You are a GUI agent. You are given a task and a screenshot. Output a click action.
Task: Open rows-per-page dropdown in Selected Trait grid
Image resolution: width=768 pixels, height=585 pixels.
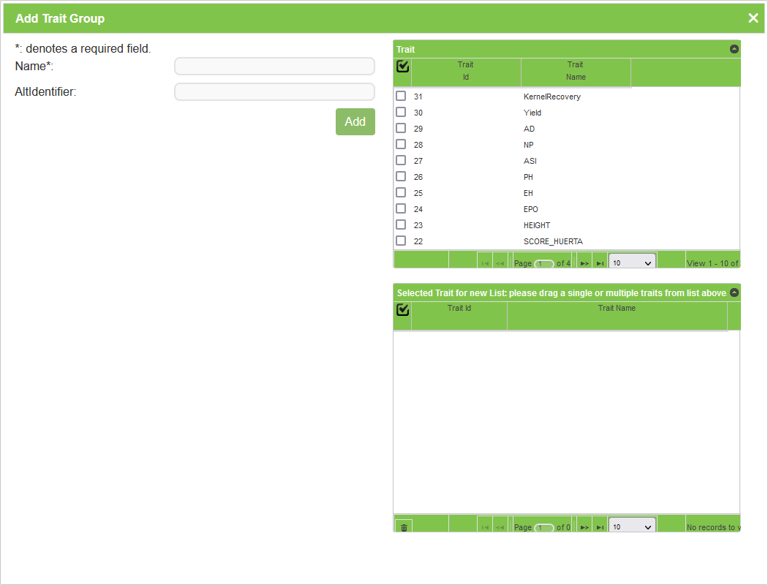tap(632, 527)
